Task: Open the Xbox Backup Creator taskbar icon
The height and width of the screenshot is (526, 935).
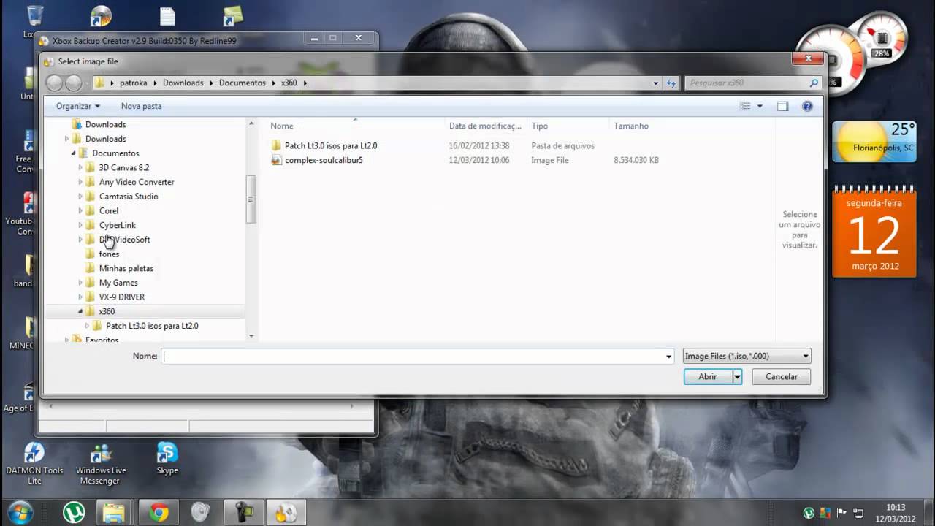Action: (x=286, y=513)
